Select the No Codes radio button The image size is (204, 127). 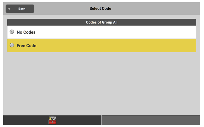pos(12,32)
